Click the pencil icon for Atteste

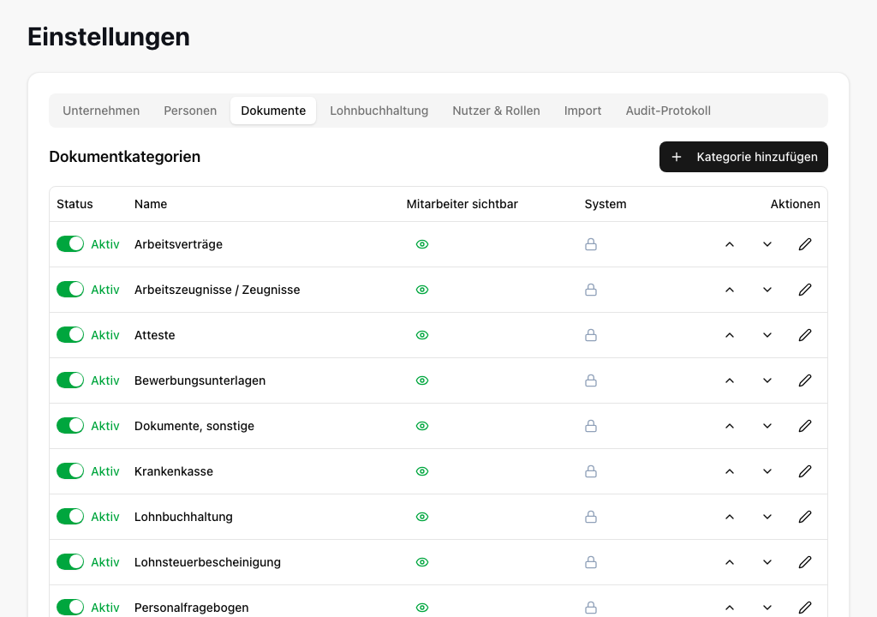(805, 335)
